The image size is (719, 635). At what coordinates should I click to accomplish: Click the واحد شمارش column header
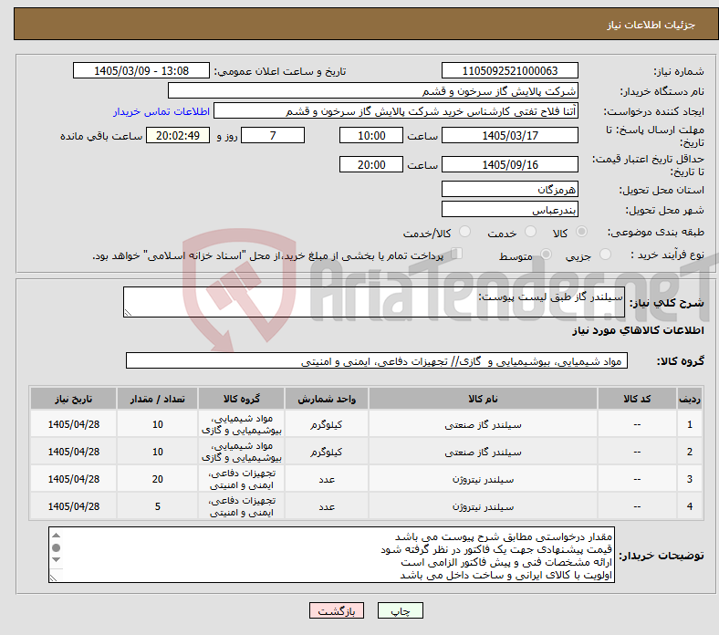coord(327,399)
